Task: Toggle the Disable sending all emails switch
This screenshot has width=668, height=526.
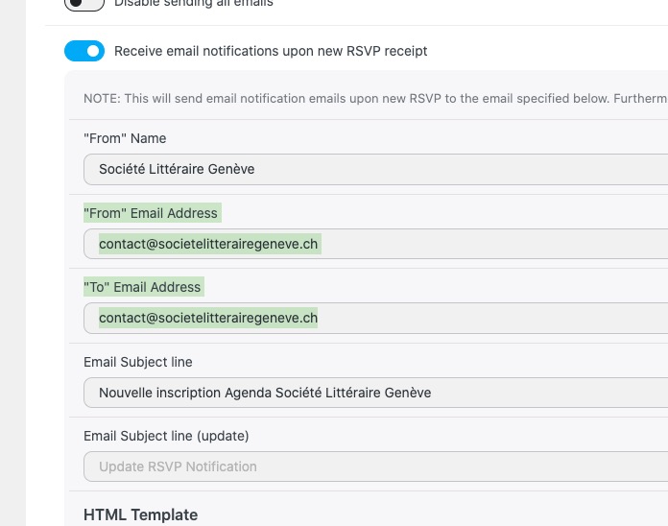Action: pyautogui.click(x=84, y=4)
